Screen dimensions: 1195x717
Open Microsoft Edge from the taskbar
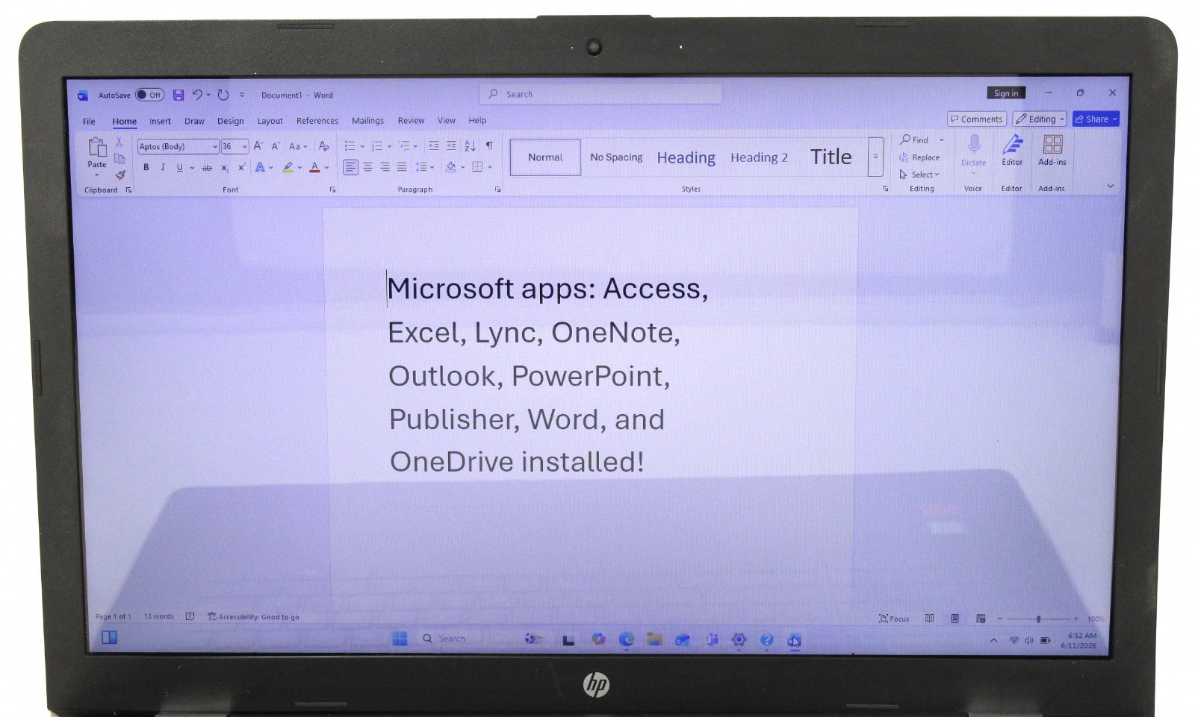627,639
